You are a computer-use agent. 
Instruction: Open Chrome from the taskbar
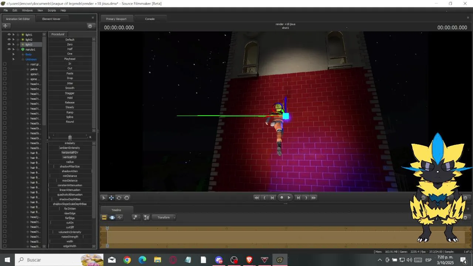click(x=127, y=260)
